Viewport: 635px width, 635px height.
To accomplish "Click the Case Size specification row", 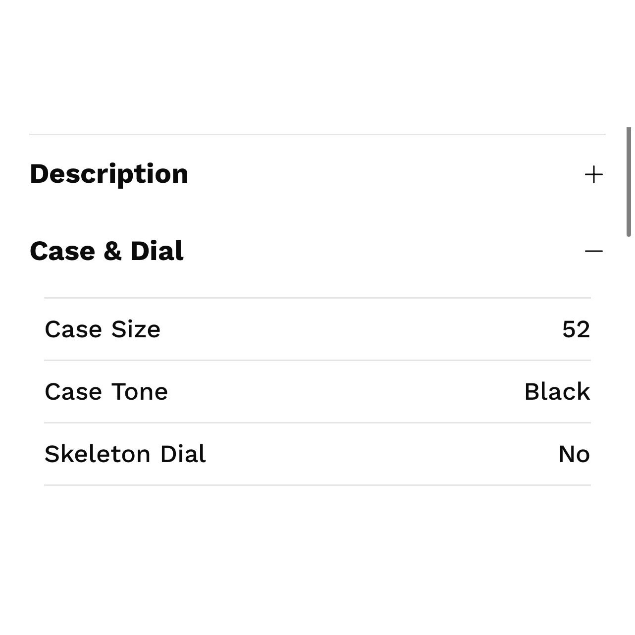I will click(x=317, y=329).
